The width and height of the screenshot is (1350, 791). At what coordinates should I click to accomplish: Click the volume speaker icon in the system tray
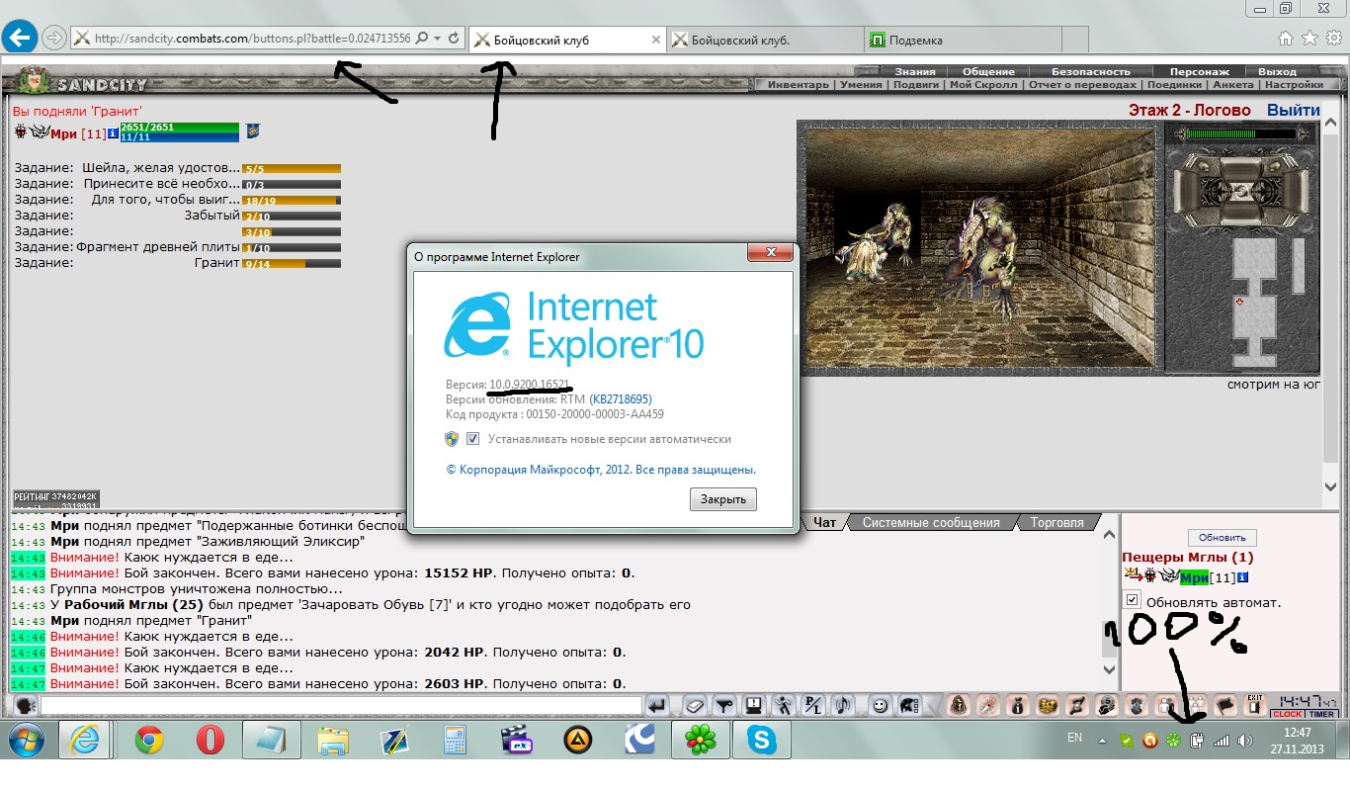[1245, 740]
